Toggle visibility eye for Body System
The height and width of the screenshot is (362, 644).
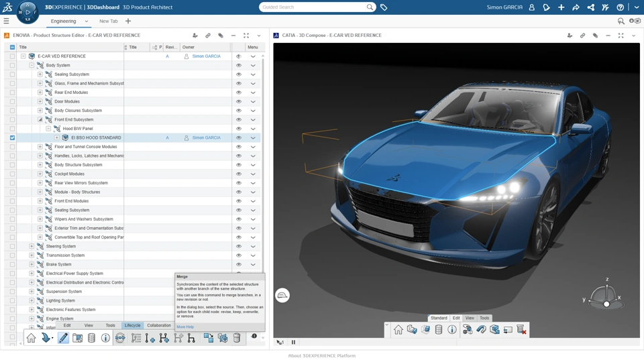tap(239, 65)
